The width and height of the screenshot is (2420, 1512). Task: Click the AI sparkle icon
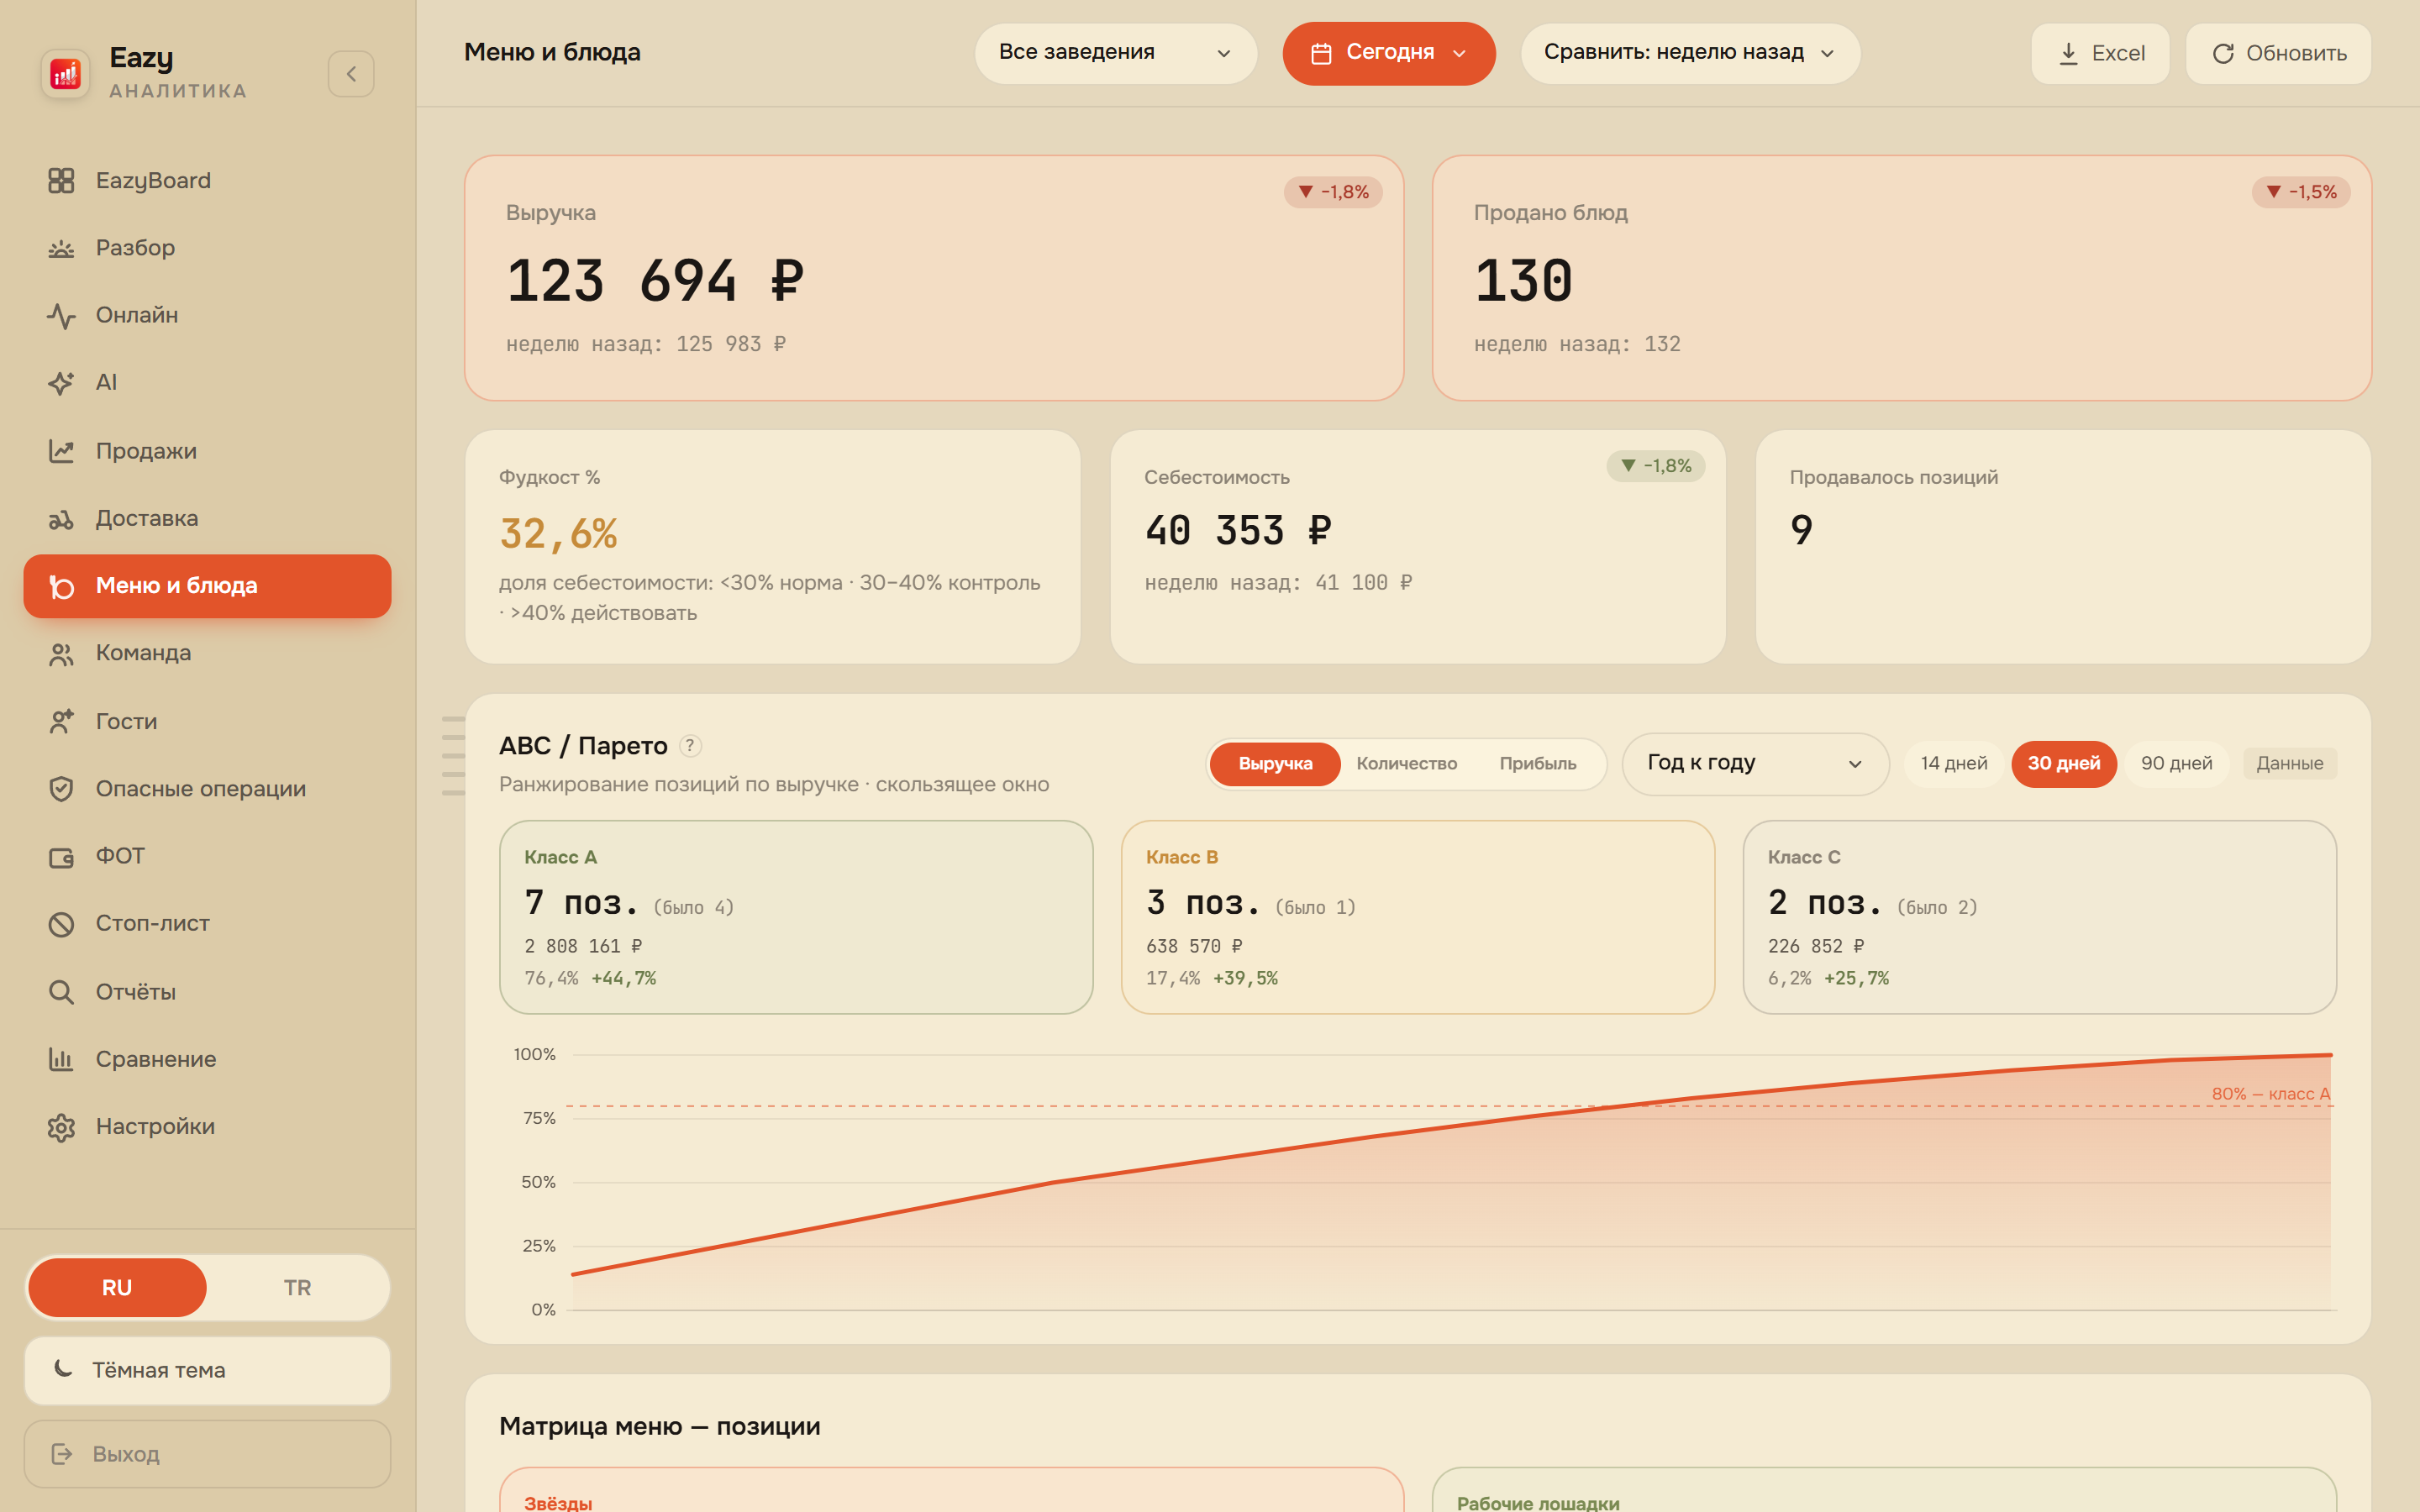point(61,383)
